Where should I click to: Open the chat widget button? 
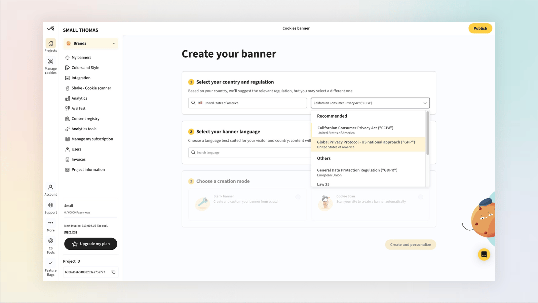pyautogui.click(x=484, y=255)
